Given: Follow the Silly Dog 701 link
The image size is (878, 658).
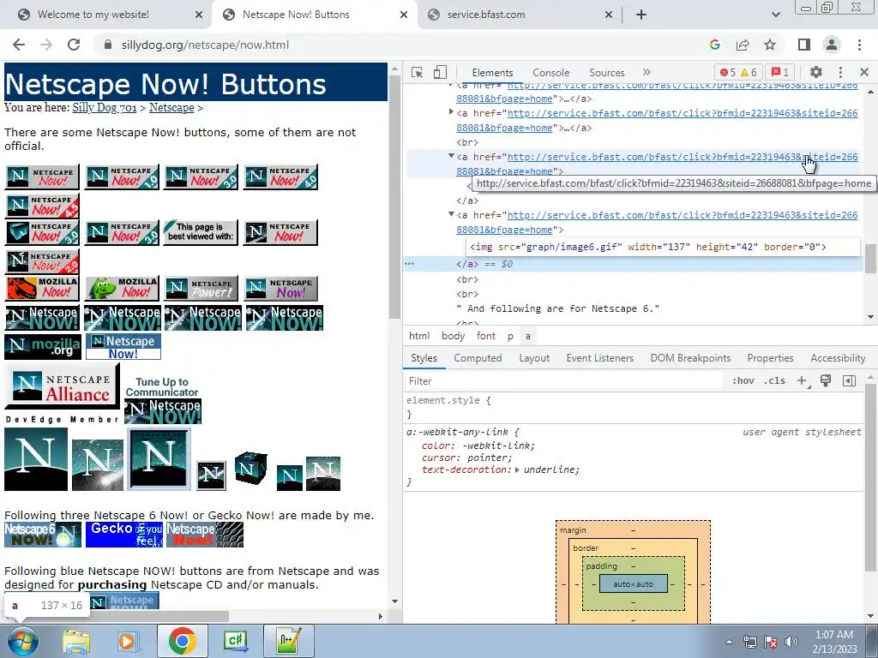Looking at the screenshot, I should pyautogui.click(x=104, y=107).
